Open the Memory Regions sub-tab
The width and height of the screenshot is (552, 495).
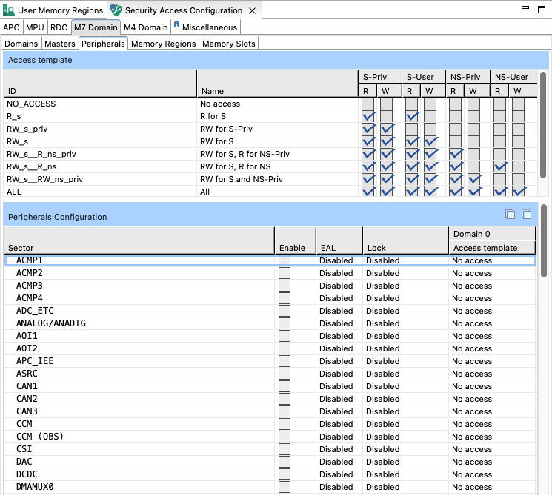pyautogui.click(x=163, y=44)
